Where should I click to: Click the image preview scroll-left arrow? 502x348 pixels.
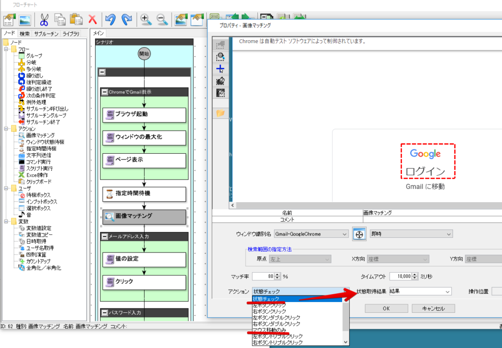coord(233,206)
